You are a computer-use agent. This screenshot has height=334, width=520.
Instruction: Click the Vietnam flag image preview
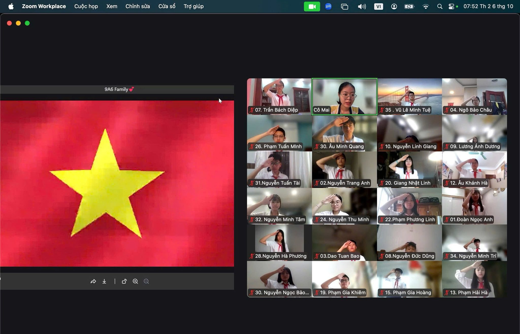pyautogui.click(x=117, y=183)
